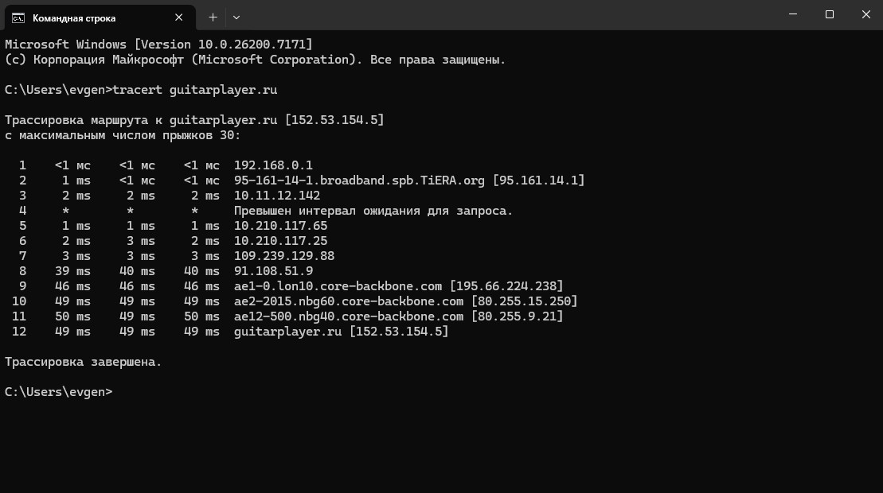Close the terminal window
883x493 pixels.
865,15
